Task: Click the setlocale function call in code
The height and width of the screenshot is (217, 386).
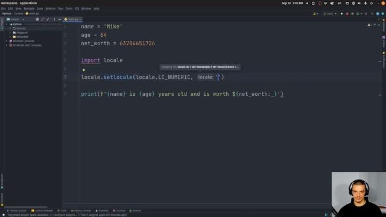Action: (x=118, y=77)
